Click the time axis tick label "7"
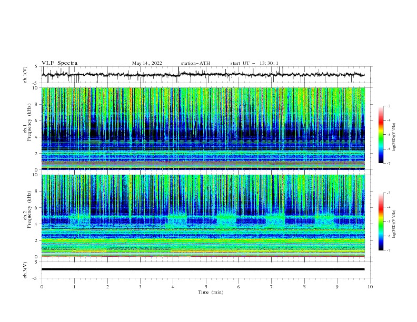 pyautogui.click(x=272, y=287)
